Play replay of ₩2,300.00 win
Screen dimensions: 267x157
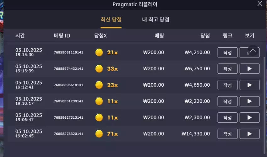249,117
